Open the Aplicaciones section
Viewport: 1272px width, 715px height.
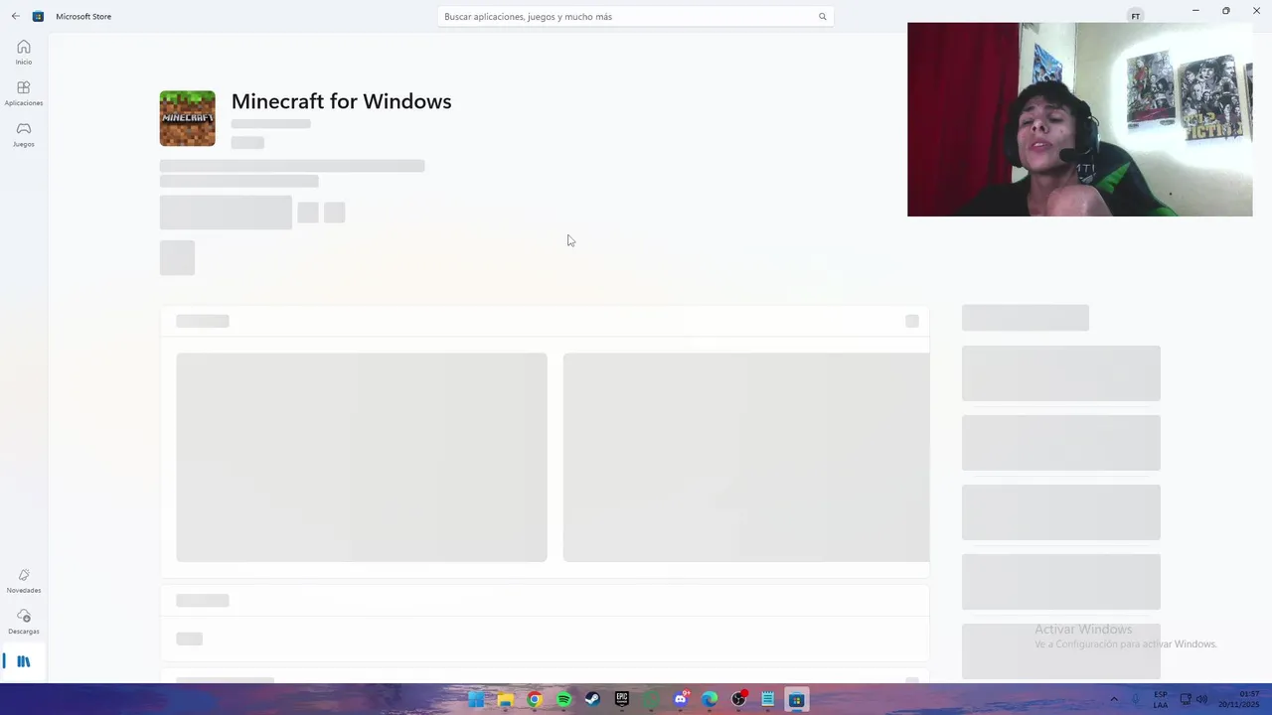(x=24, y=93)
